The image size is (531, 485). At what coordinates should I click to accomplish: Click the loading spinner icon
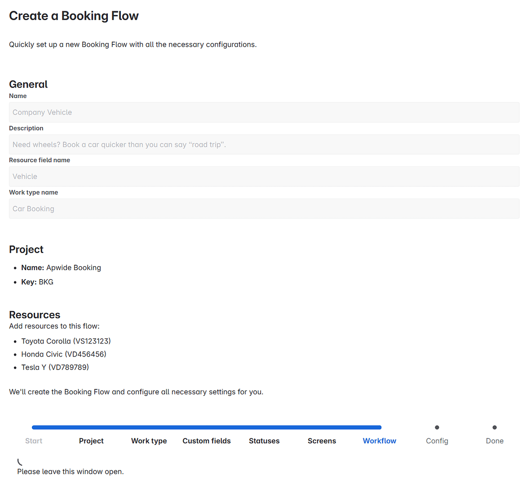click(19, 461)
